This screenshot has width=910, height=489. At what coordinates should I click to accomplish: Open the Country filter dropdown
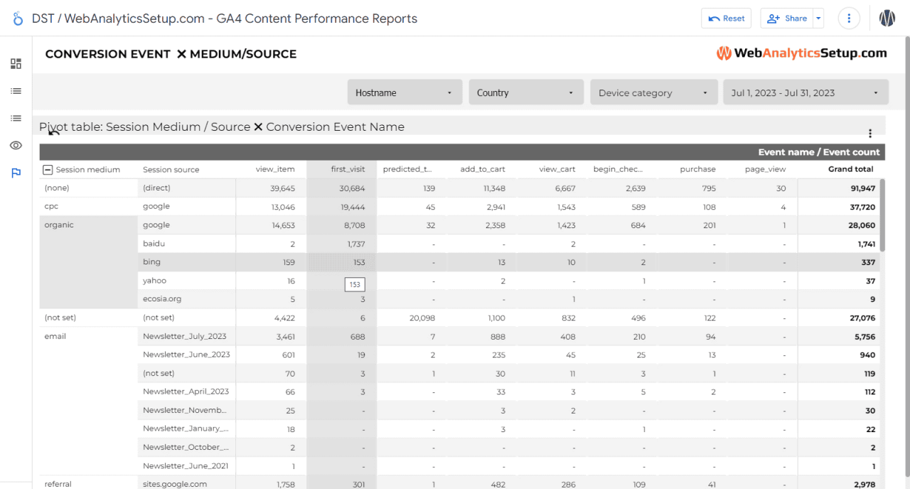526,92
